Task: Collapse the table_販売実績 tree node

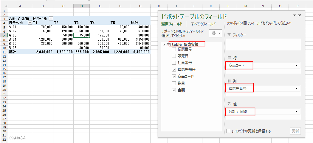Action: point(164,44)
